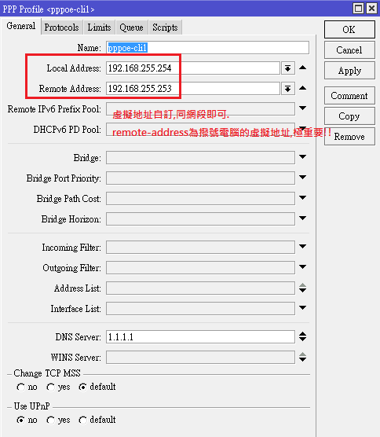380x437 pixels.
Task: Close the PPP Profile window
Action: click(x=371, y=9)
